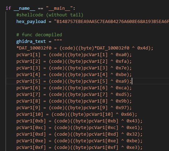This screenshot has width=169, height=151.
Task: Click the '#shellcode (without tail)' comment
Action: click(x=50, y=15)
